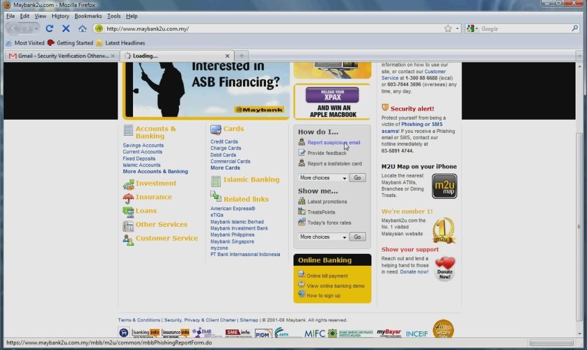Click the Loans icon

128,211
